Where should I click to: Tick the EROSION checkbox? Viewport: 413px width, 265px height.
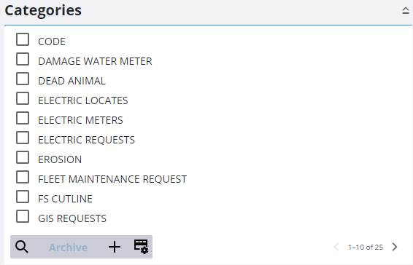(23, 157)
